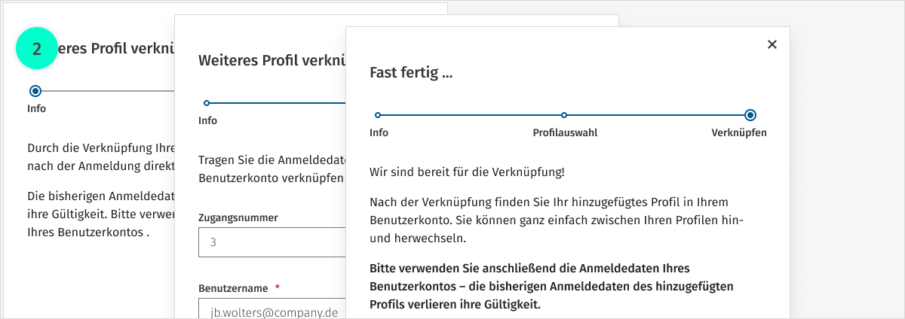
Task: Click the "Info" label in the middle dialog
Action: pyautogui.click(x=207, y=120)
